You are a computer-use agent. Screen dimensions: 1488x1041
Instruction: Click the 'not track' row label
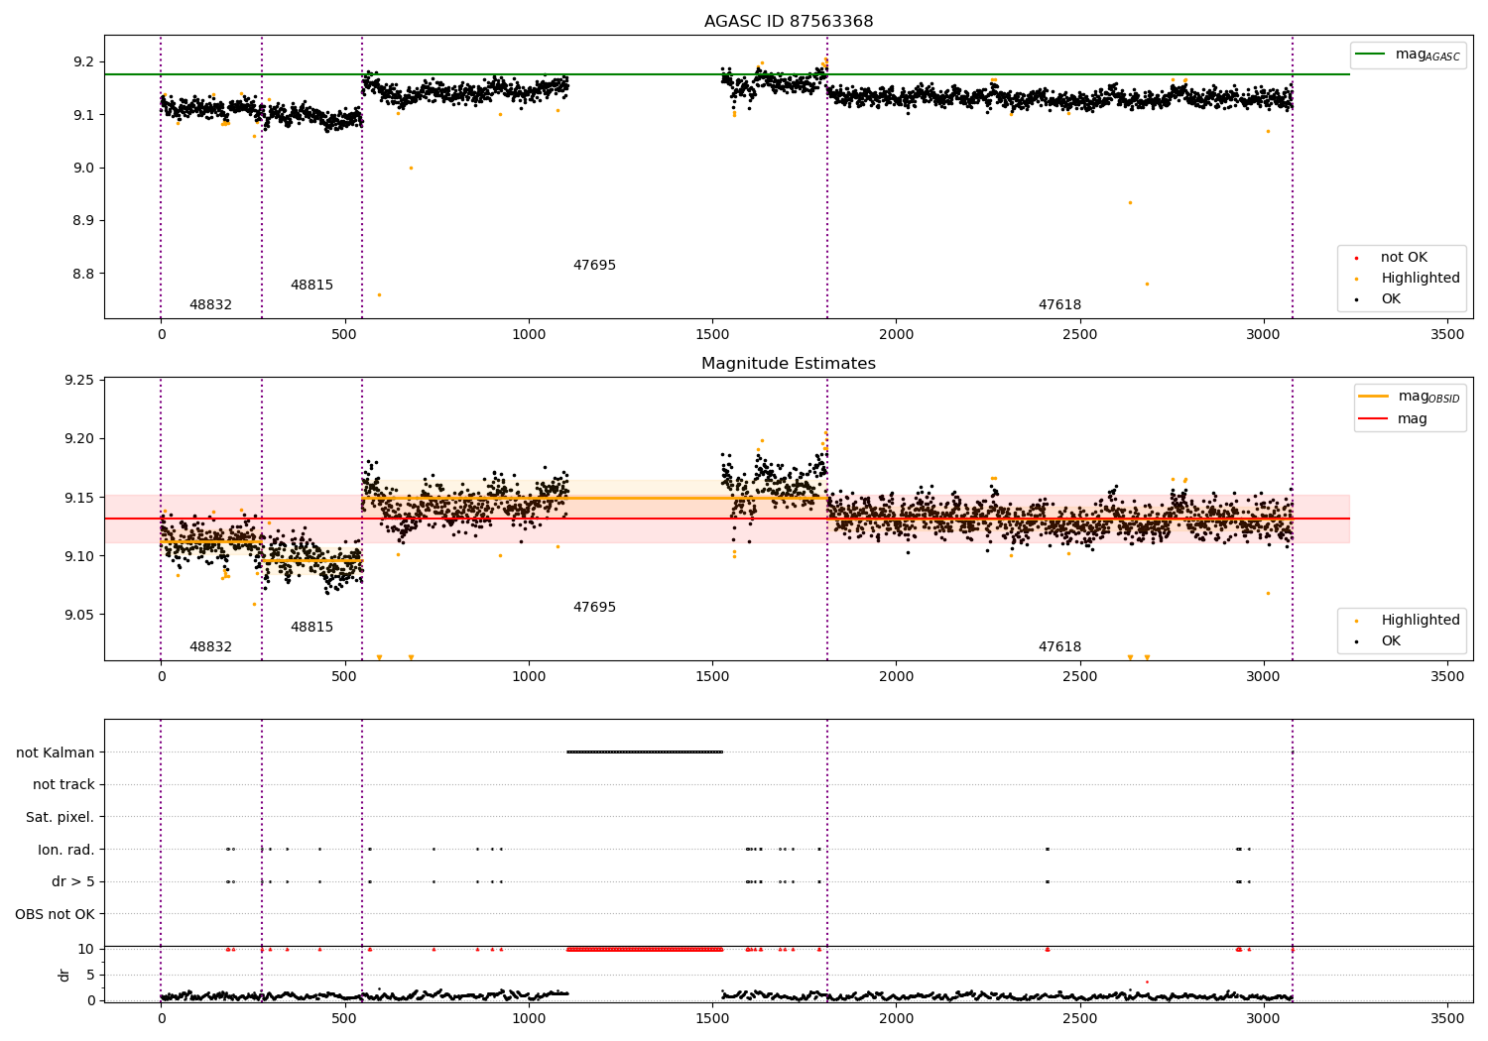point(63,785)
